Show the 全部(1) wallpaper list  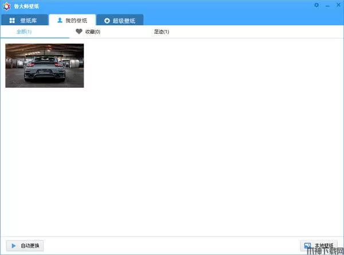coord(24,32)
